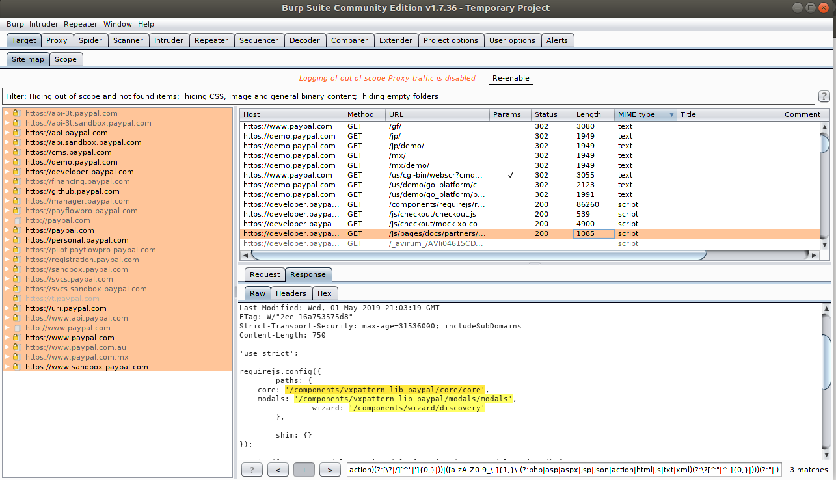Image resolution: width=836 pixels, height=480 pixels.
Task: Select https://t.paypal.com in tree
Action: coord(62,299)
